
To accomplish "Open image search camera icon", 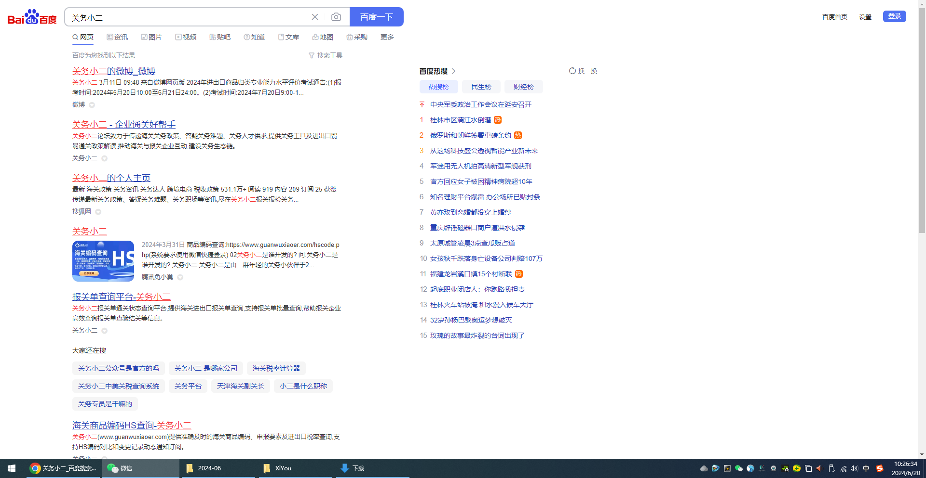I will tap(336, 17).
